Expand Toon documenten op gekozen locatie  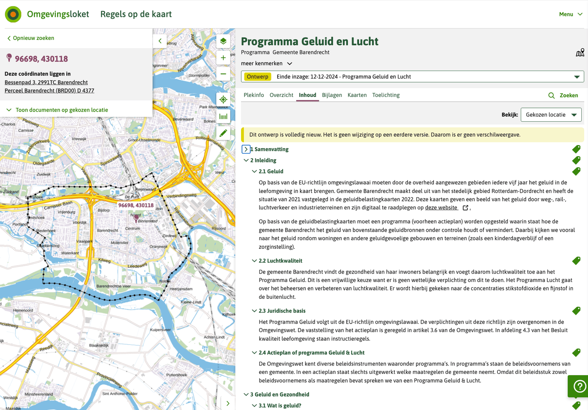point(58,110)
